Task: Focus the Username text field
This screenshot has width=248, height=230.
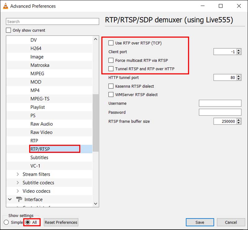Action: point(220,103)
